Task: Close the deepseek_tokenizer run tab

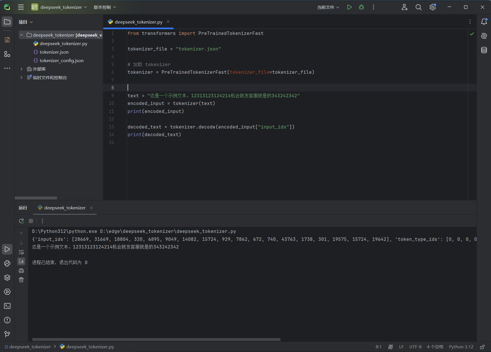Action: point(92,208)
